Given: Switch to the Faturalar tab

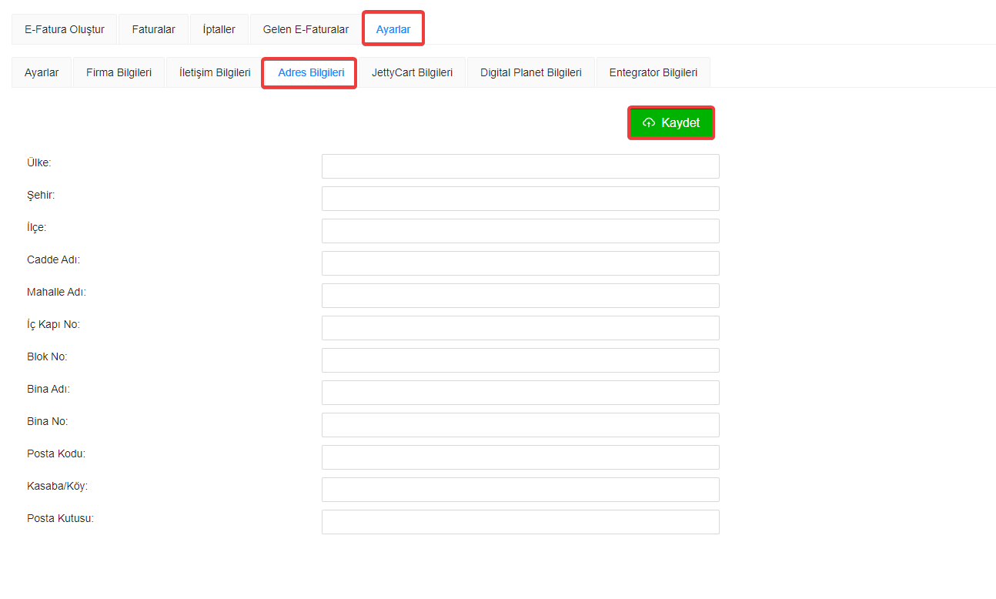Looking at the screenshot, I should pos(154,29).
